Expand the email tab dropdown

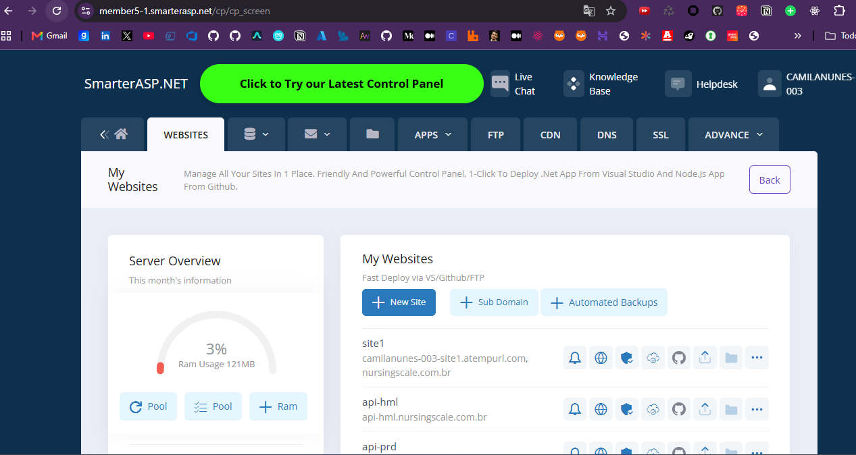point(317,134)
